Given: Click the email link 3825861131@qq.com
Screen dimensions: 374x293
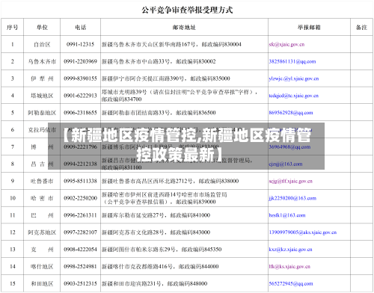Looking at the screenshot, I should pos(292,61).
